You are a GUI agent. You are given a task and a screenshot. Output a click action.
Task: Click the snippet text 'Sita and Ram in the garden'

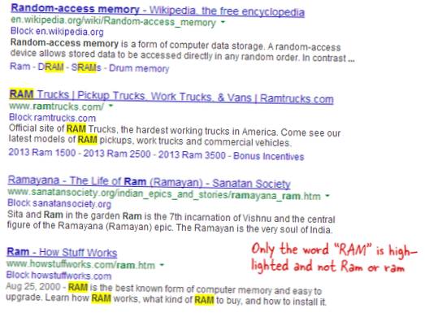[x=63, y=215]
